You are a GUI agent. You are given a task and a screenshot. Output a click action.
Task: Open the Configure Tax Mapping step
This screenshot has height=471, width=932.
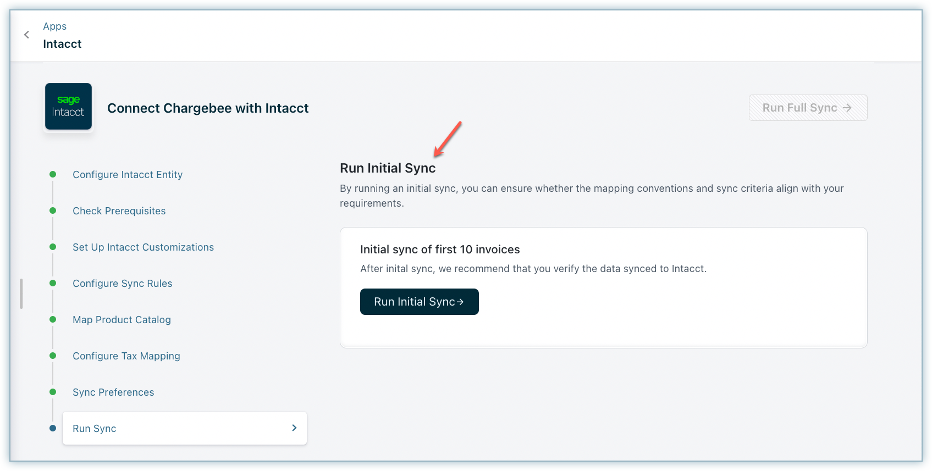pos(126,356)
